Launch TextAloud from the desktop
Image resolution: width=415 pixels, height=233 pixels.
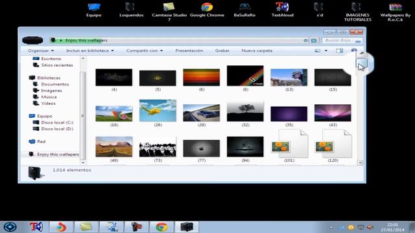click(x=283, y=10)
